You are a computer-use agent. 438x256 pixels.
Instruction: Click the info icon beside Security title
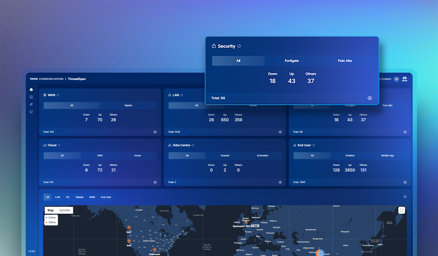coord(239,46)
